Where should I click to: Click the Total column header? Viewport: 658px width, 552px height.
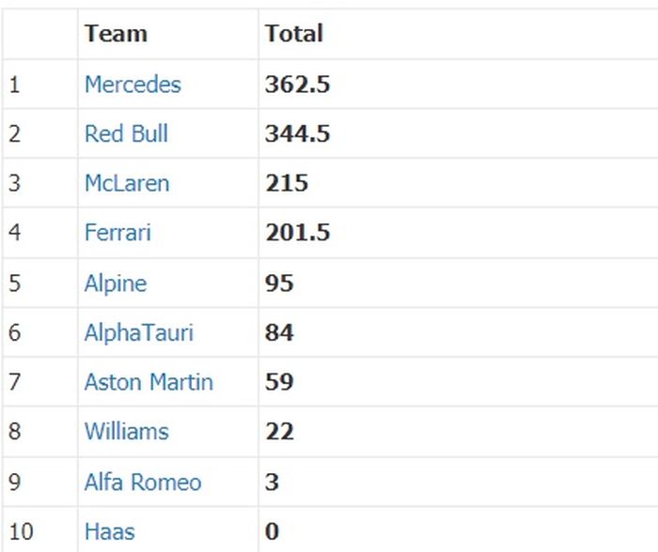pos(294,34)
